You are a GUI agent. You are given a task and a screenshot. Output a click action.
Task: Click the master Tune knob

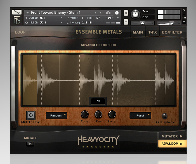pos(135,14)
